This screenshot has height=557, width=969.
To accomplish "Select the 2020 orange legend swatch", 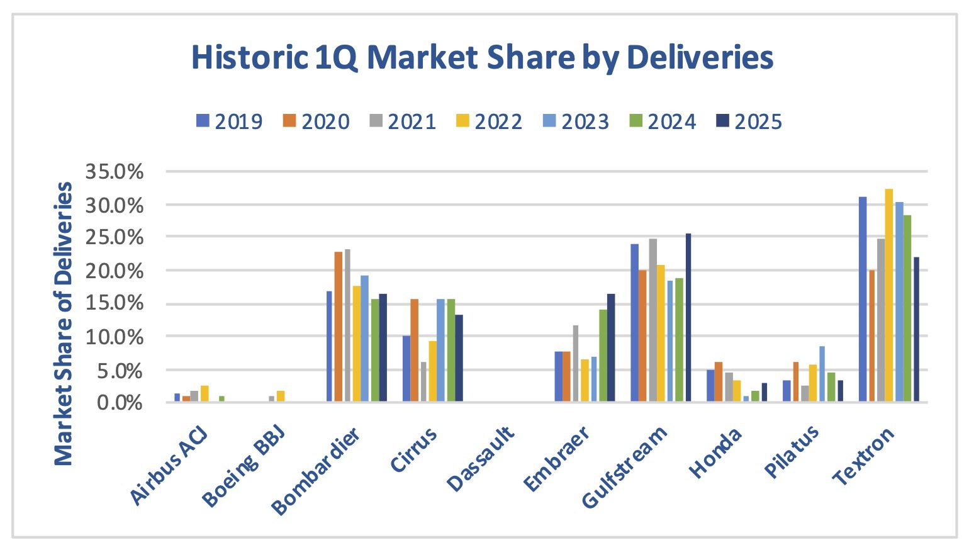I will pos(289,121).
